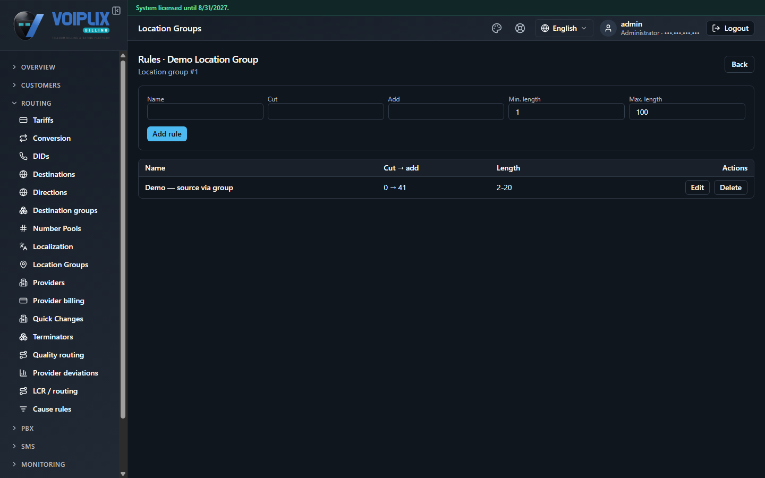Viewport: 765px width, 478px height.
Task: Click the Destinations globe icon
Action: pyautogui.click(x=23, y=174)
